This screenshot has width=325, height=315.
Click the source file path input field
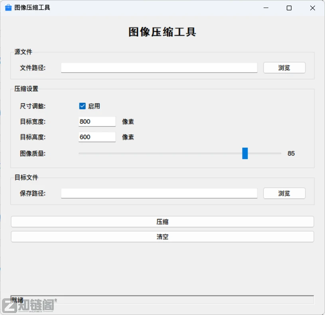coord(159,67)
